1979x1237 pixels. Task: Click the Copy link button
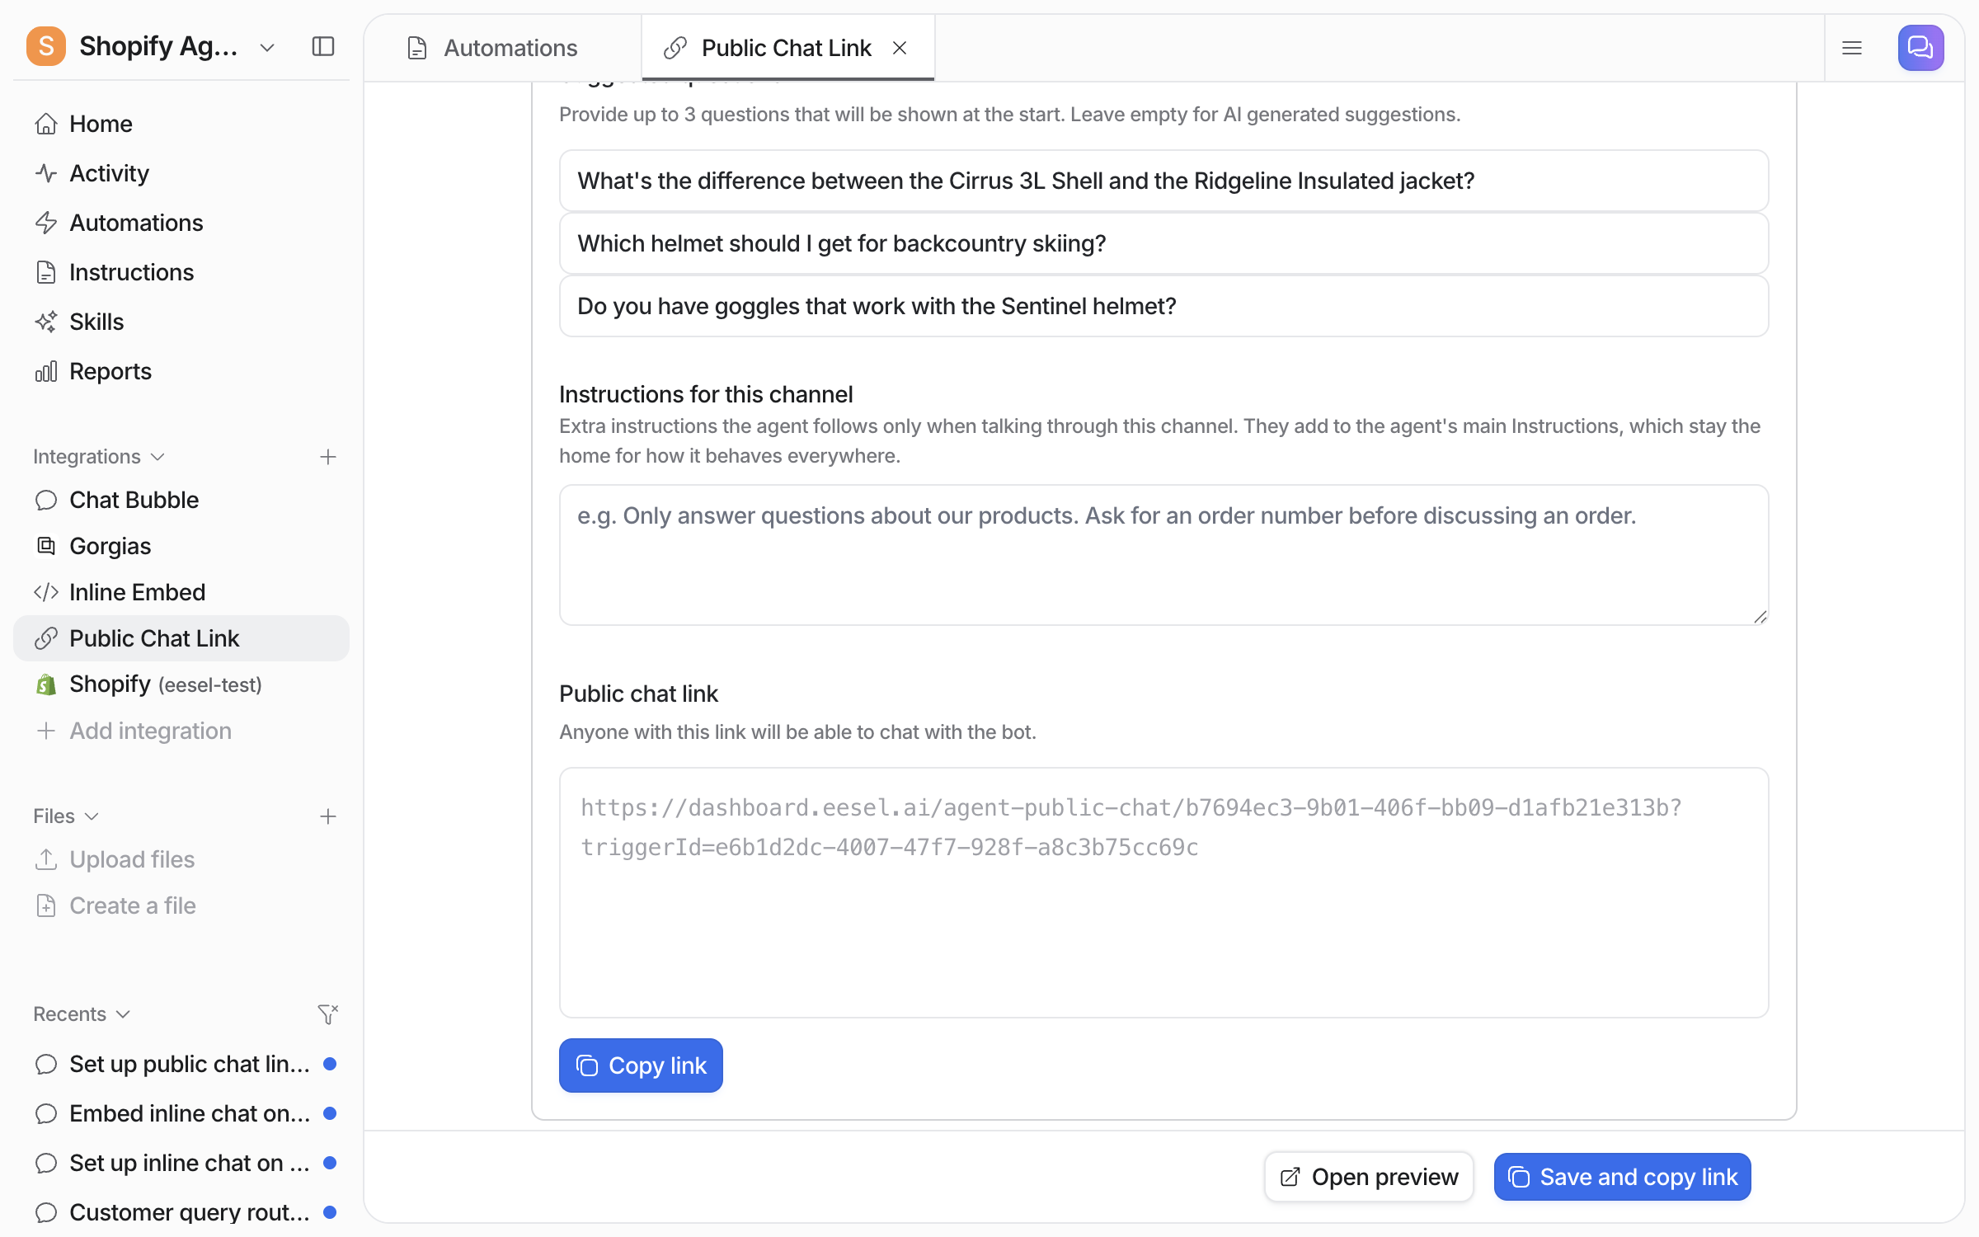pos(641,1065)
